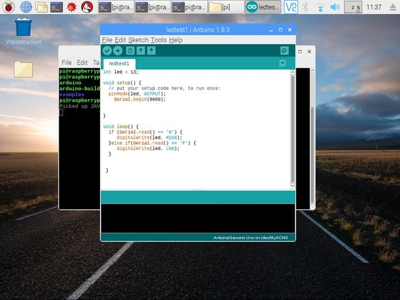Select the ledtest1 sketch tab

click(119, 64)
